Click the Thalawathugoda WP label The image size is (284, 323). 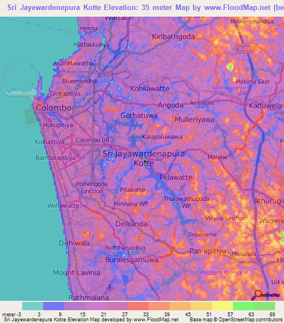click(x=186, y=202)
